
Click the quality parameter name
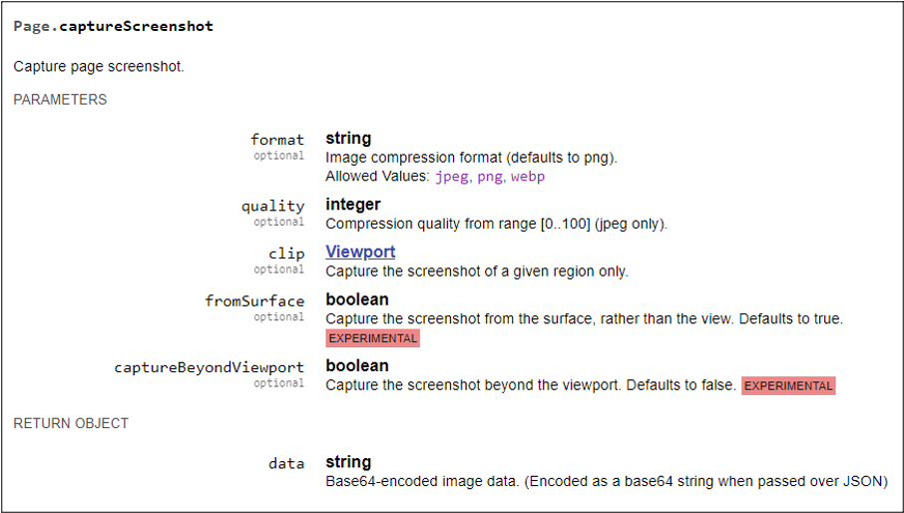click(x=272, y=207)
